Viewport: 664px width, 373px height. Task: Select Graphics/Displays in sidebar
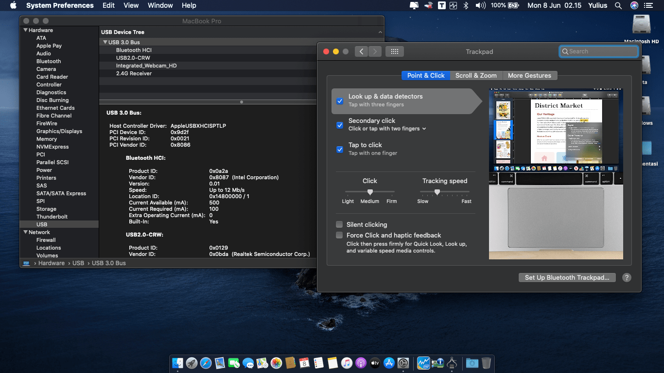59,131
